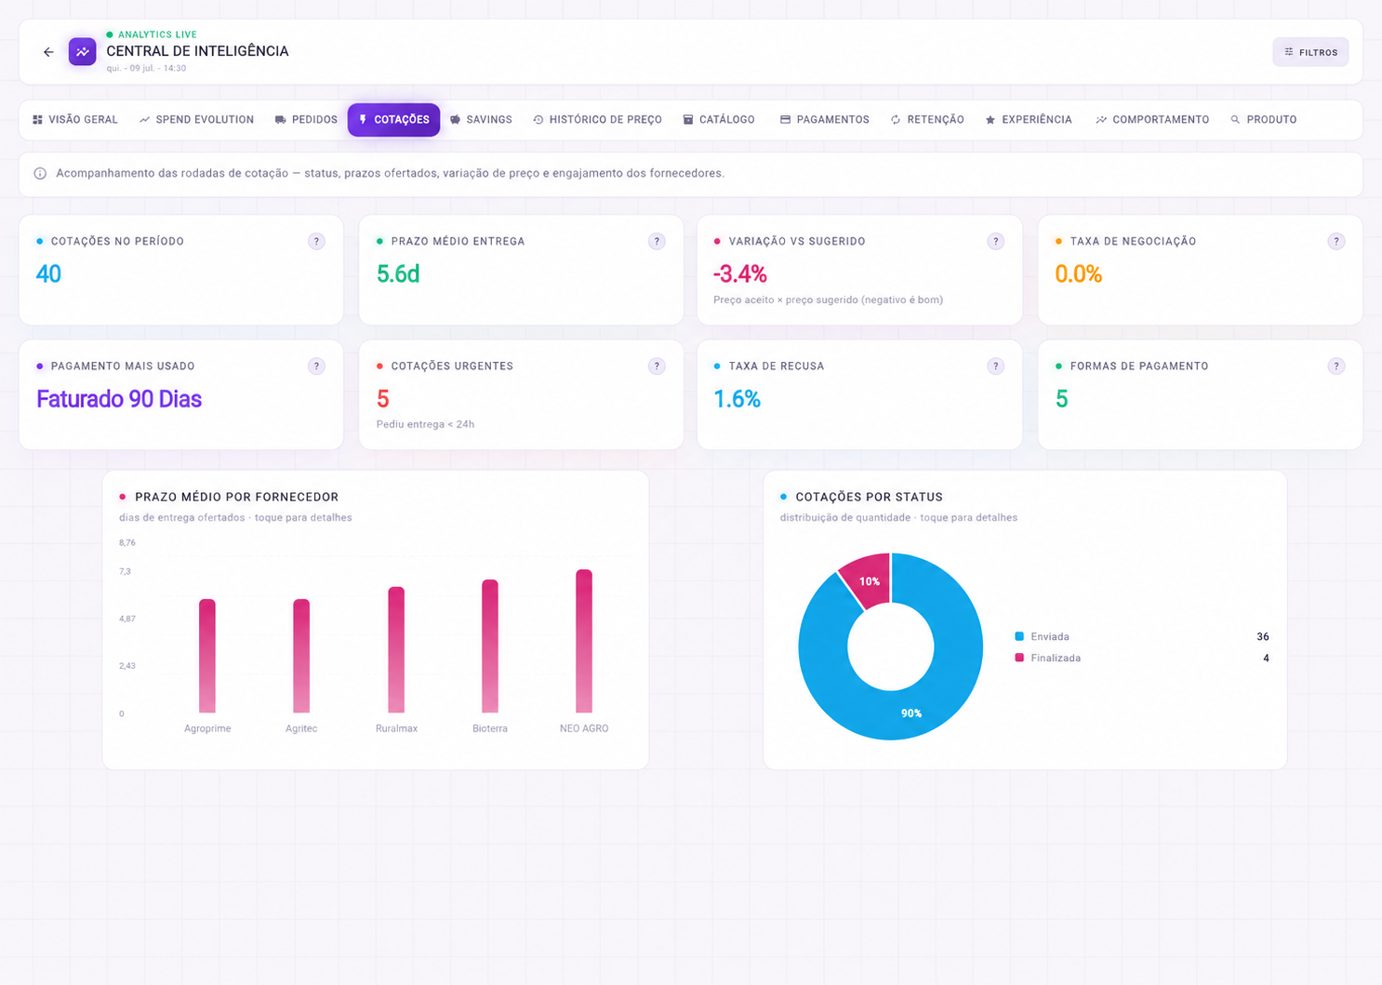Click help icon on Taxa de Recusa card
The height and width of the screenshot is (985, 1382).
(995, 366)
